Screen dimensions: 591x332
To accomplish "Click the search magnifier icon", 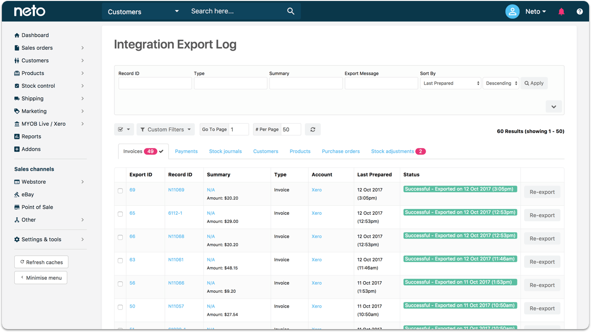I will click(x=290, y=11).
